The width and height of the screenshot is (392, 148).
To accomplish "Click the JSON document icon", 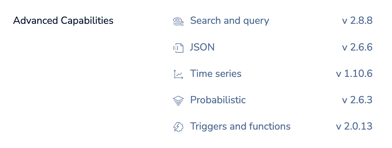I will coord(178,48).
